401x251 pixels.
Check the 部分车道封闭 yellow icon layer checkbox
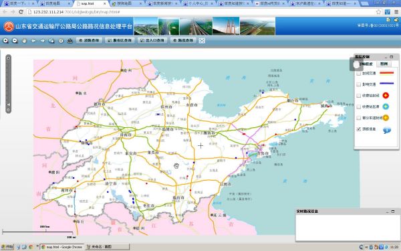tap(358, 118)
